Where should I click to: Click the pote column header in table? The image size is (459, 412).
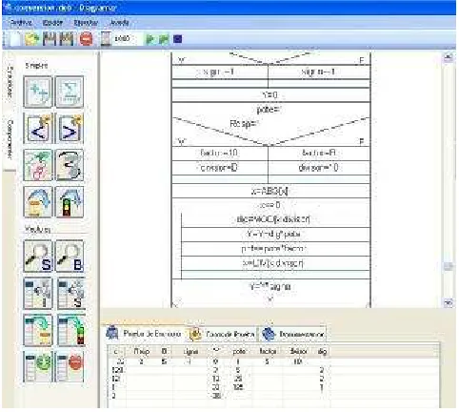[239, 351]
